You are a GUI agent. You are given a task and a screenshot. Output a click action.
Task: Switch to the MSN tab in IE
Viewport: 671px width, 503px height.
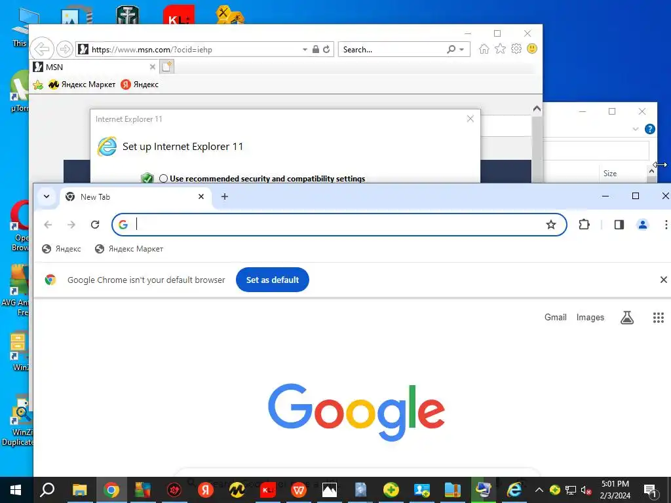click(94, 67)
